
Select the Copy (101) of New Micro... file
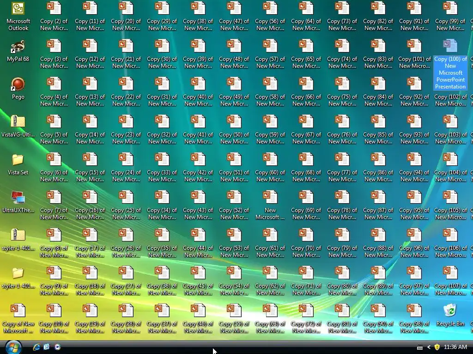[414, 54]
